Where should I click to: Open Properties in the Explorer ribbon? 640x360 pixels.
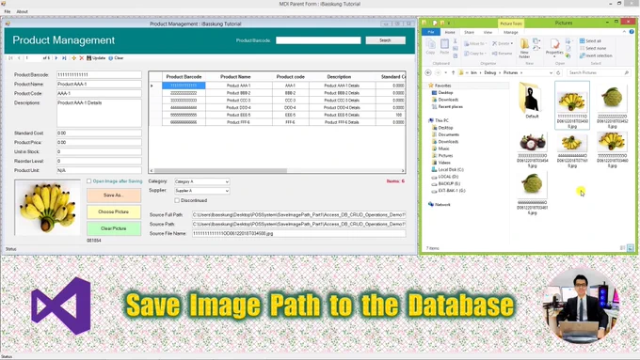tap(554, 48)
